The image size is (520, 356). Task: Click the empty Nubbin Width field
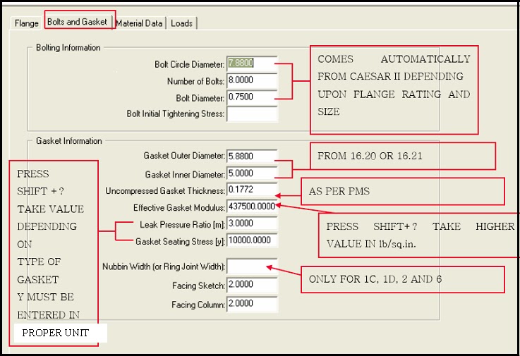tap(252, 266)
